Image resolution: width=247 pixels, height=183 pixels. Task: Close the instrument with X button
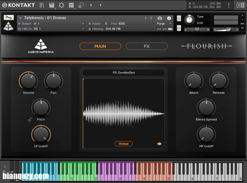pos(243,15)
